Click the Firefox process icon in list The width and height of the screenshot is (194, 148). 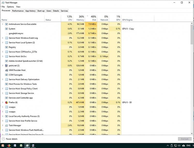(x=6, y=102)
